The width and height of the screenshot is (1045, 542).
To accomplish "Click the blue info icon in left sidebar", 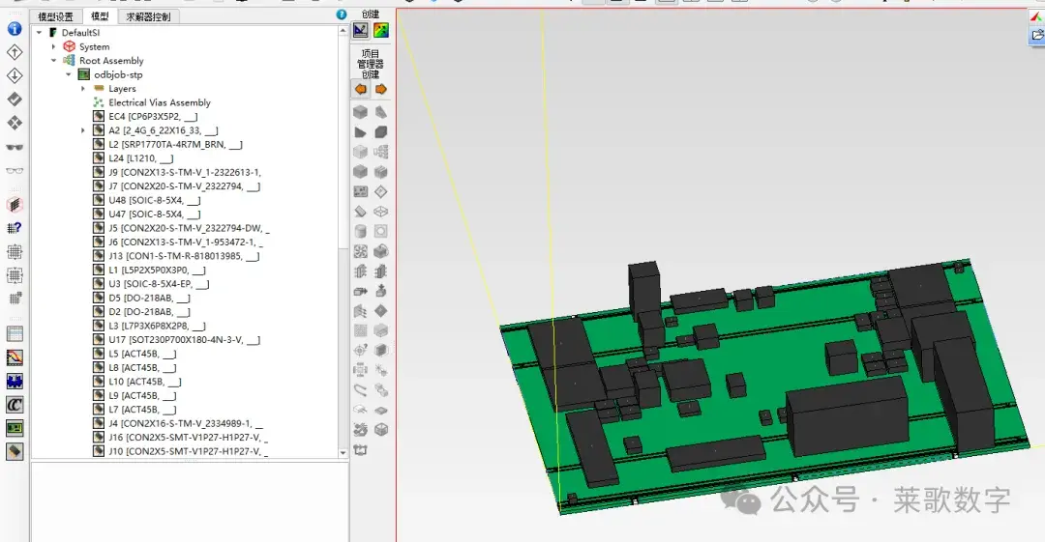I will click(15, 29).
